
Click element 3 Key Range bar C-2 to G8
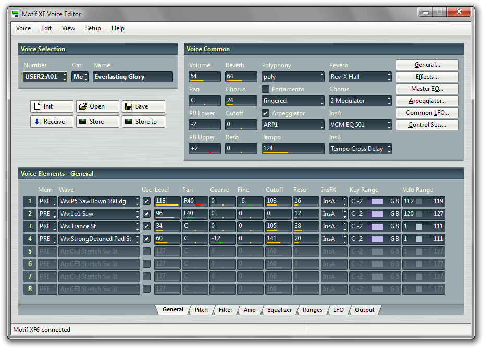375,226
